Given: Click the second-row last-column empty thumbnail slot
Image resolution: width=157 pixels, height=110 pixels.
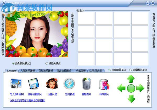Looking at the screenshot, I should [140, 32].
